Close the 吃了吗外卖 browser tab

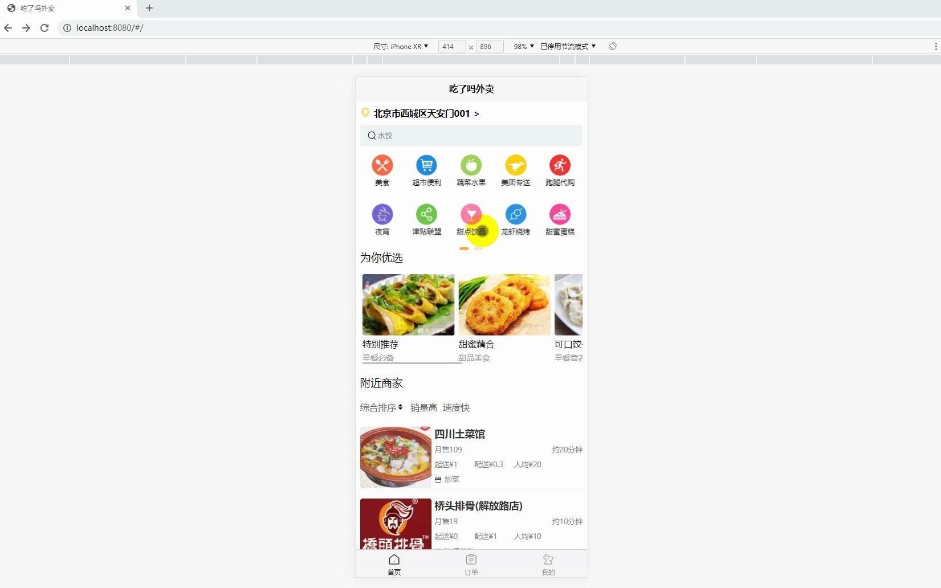(x=128, y=8)
